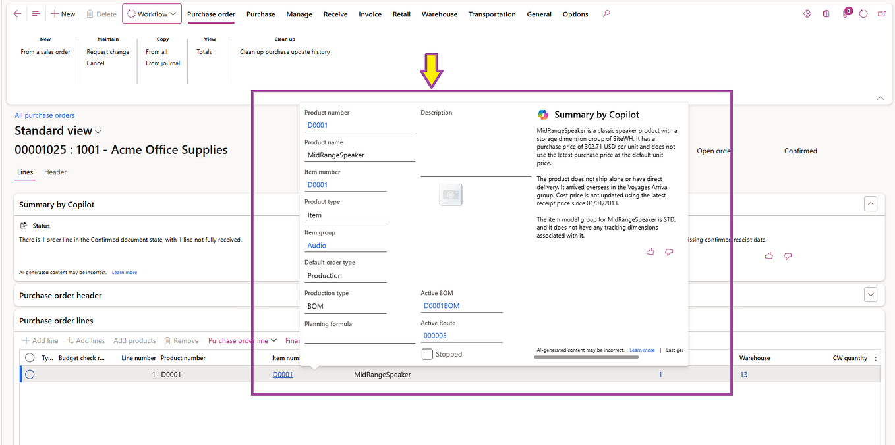The height and width of the screenshot is (445, 895).
Task: Switch to the Header tab
Action: pos(55,172)
